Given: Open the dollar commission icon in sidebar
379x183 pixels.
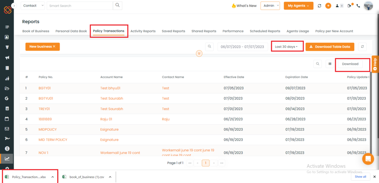Looking at the screenshot, I should [7, 149].
